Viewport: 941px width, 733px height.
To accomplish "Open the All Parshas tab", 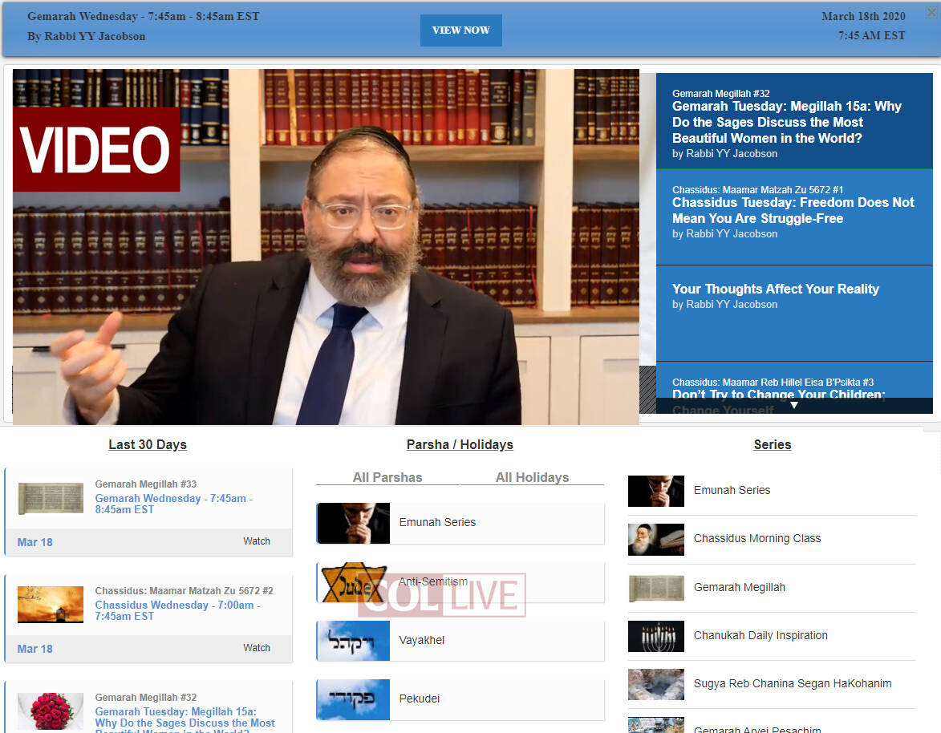I will [387, 477].
